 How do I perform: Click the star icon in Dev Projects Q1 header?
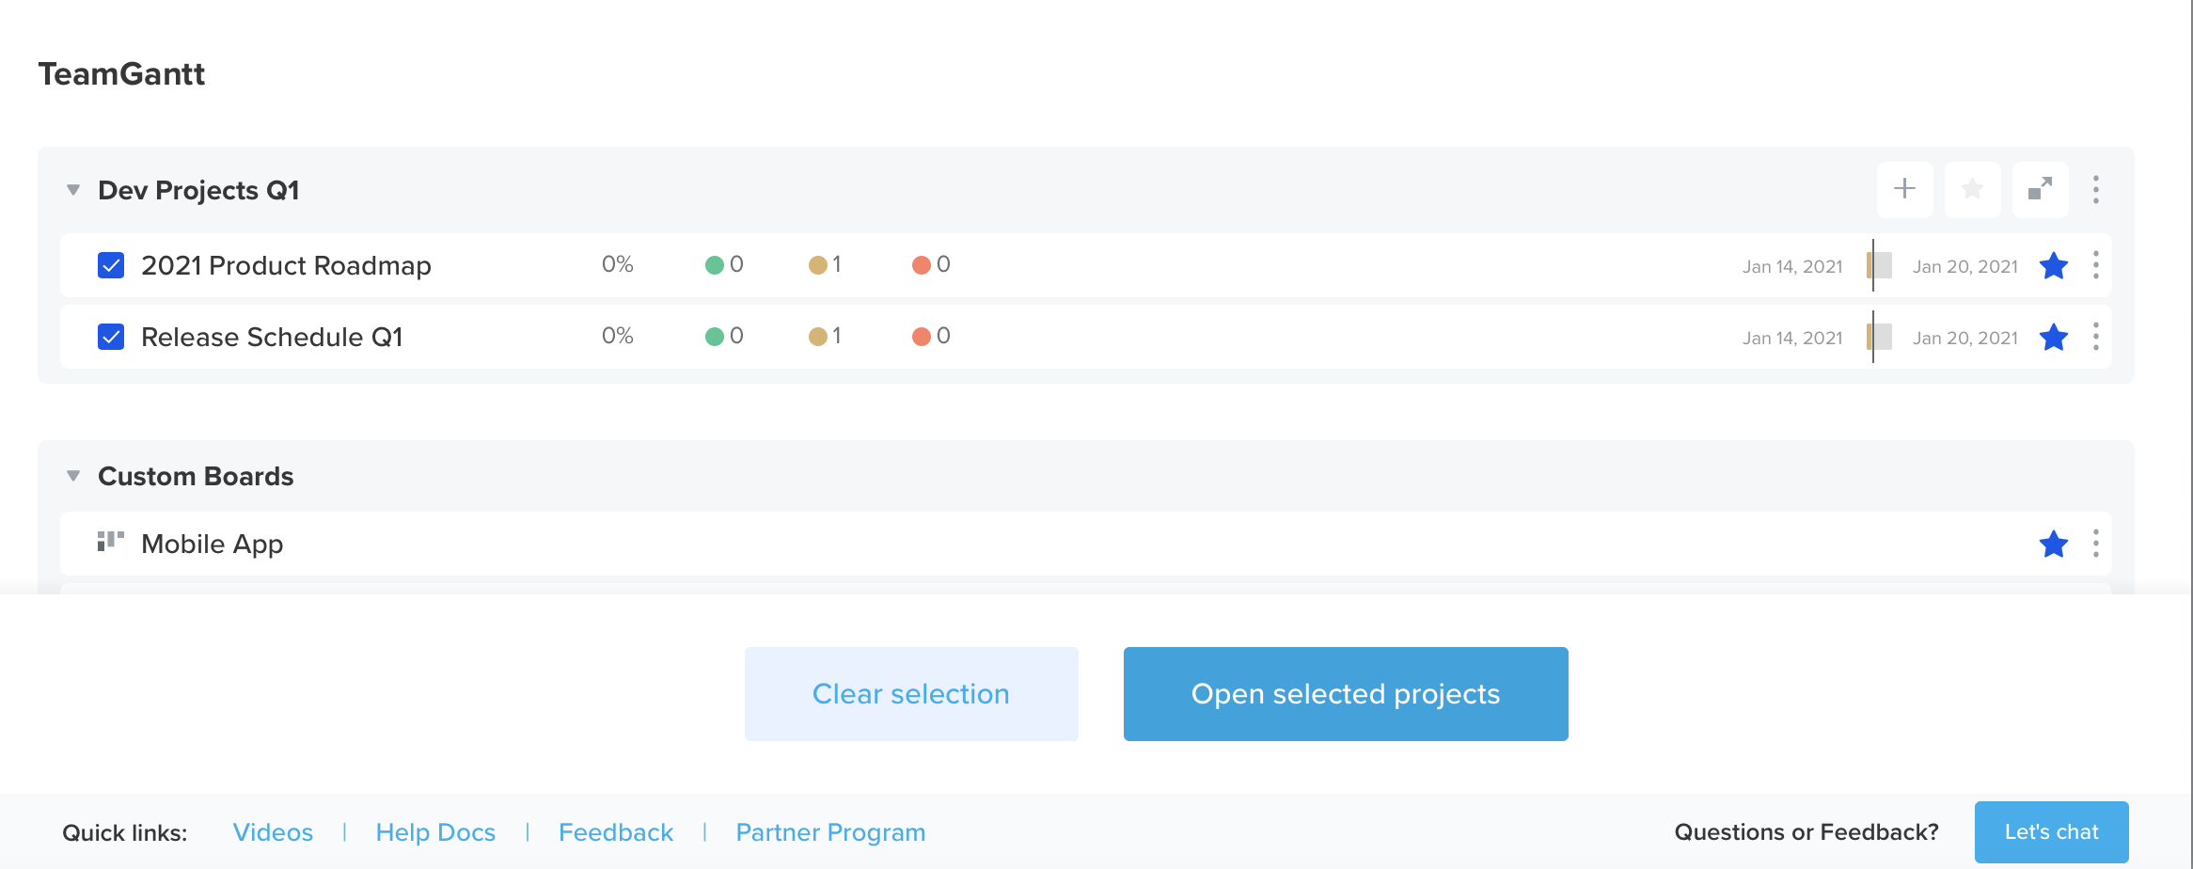pyautogui.click(x=1972, y=189)
